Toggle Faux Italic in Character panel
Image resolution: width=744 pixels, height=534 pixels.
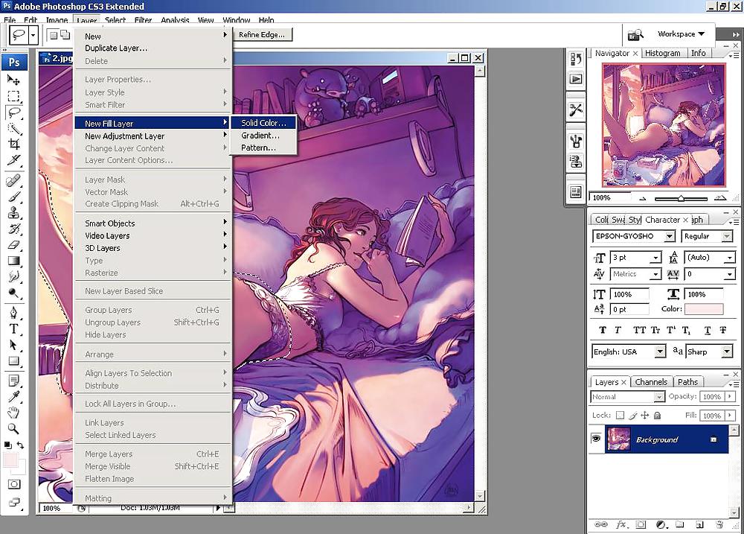(618, 330)
